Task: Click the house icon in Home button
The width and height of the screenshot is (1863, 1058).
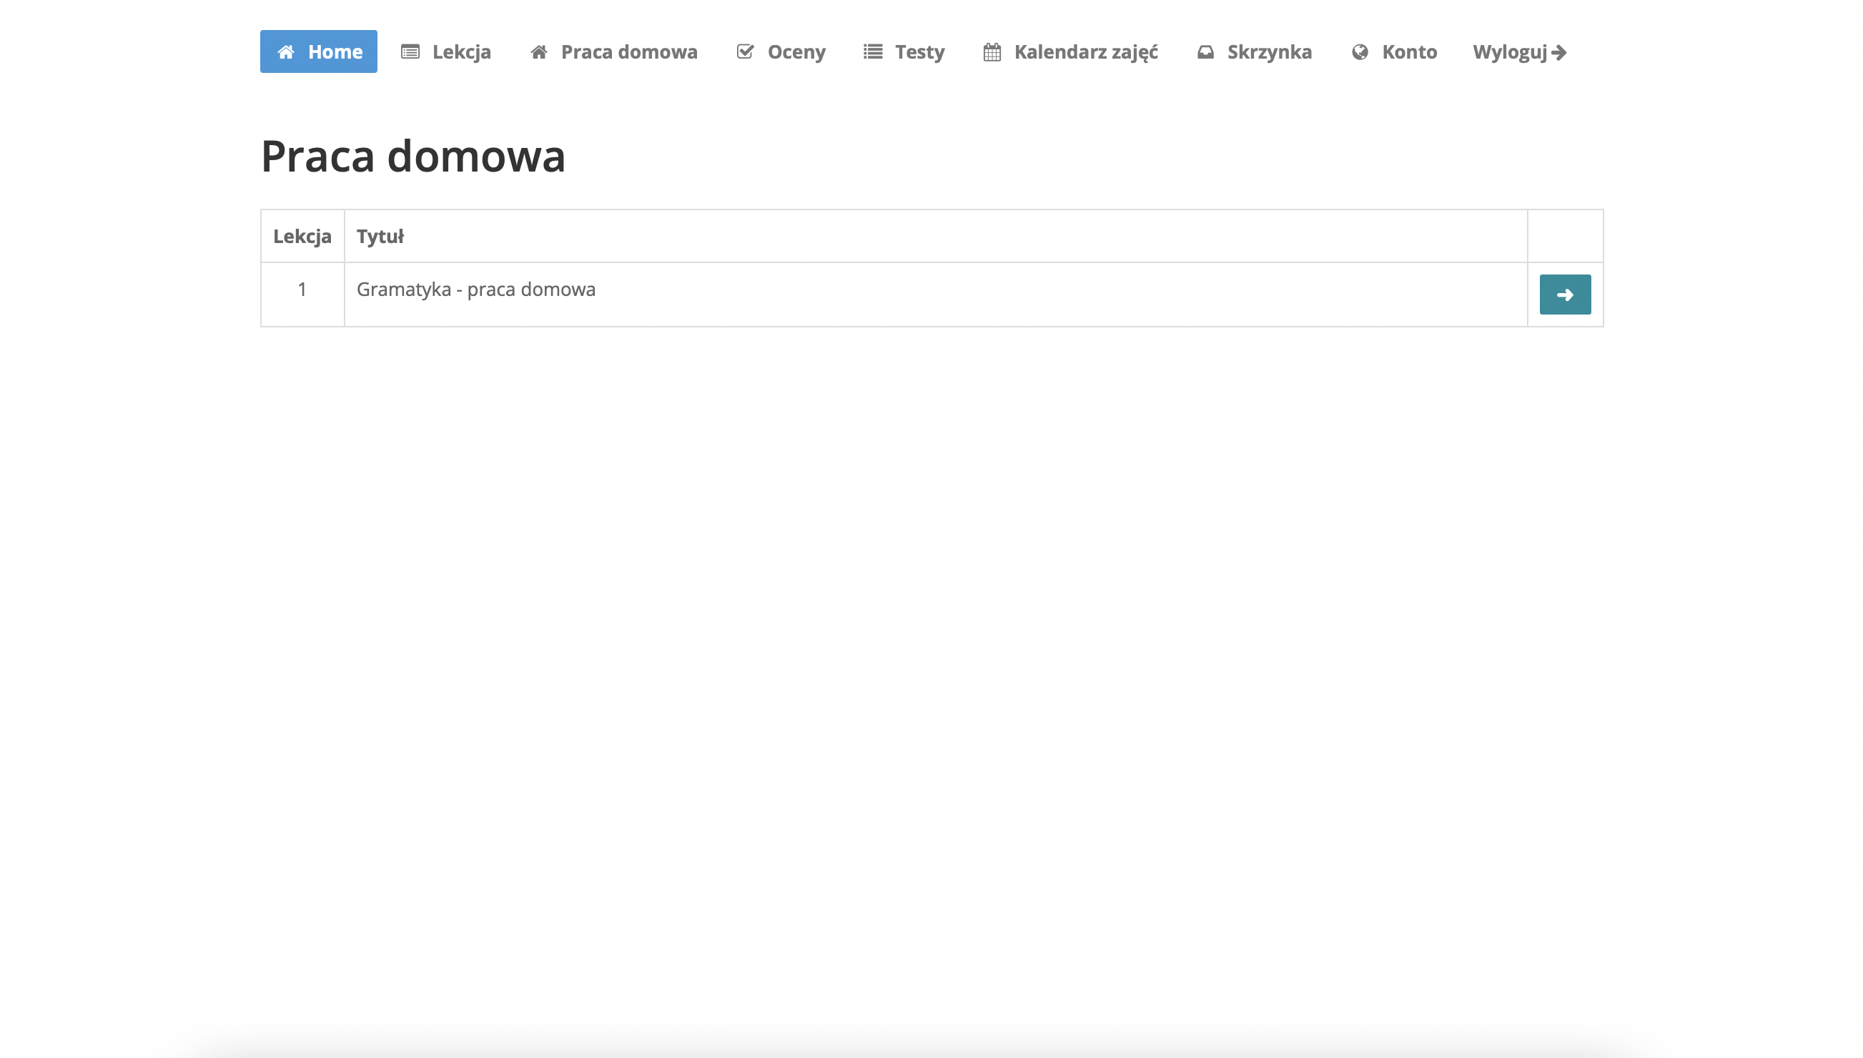Action: pos(285,51)
